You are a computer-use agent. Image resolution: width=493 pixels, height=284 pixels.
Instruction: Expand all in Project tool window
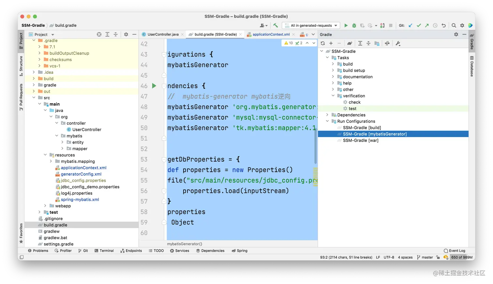[x=107, y=35]
